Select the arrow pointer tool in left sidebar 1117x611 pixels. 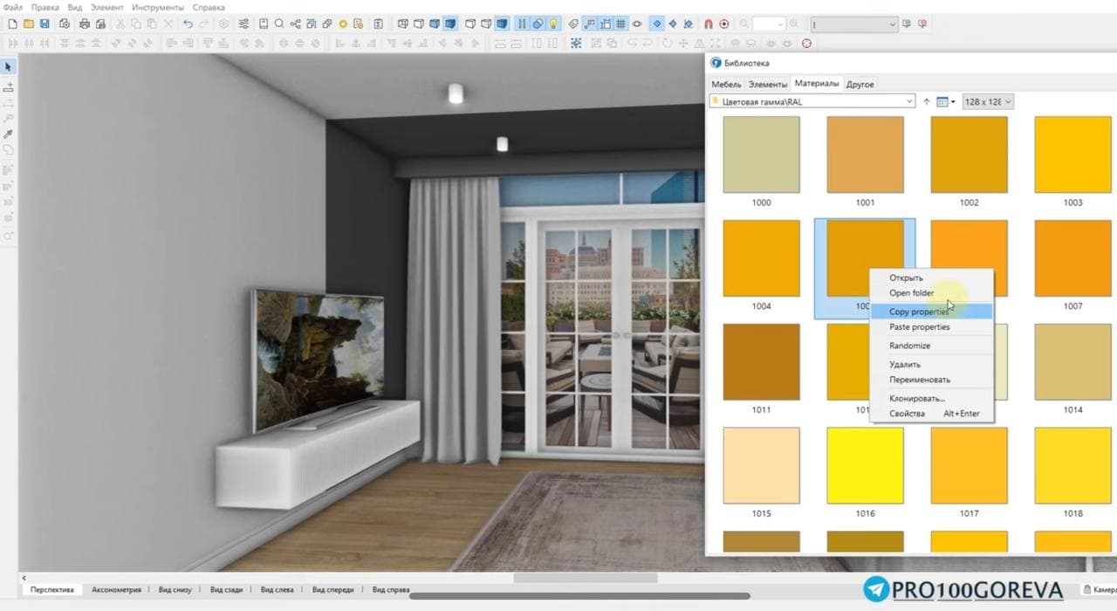[9, 67]
